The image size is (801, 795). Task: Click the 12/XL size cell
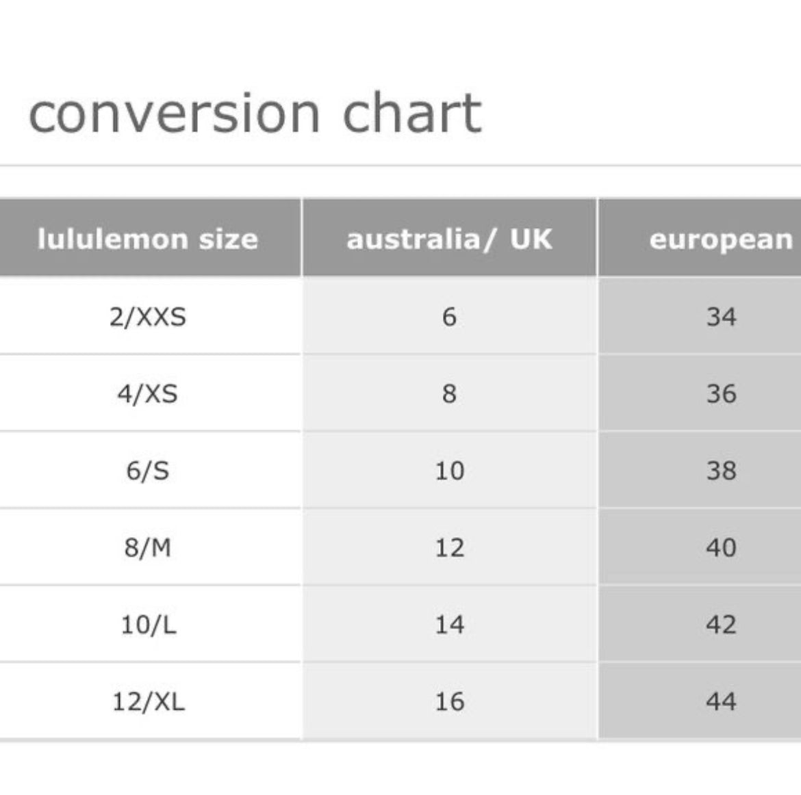[150, 701]
